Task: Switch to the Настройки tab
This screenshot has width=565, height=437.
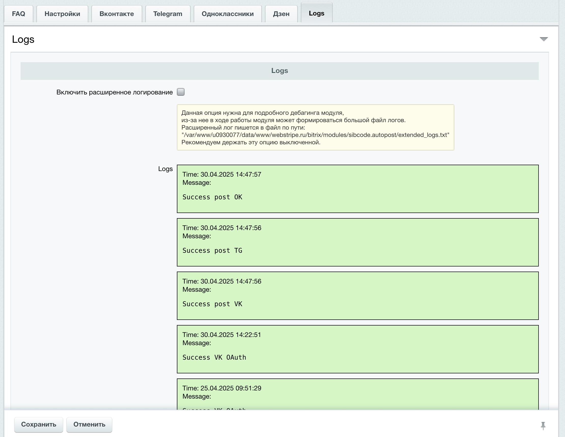Action: [x=62, y=14]
